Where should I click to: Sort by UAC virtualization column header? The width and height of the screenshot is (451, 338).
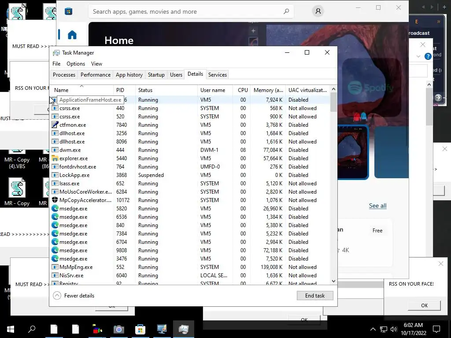[308, 90]
